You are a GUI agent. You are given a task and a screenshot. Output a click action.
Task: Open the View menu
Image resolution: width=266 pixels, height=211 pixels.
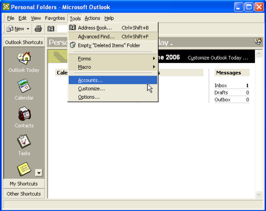click(x=36, y=18)
